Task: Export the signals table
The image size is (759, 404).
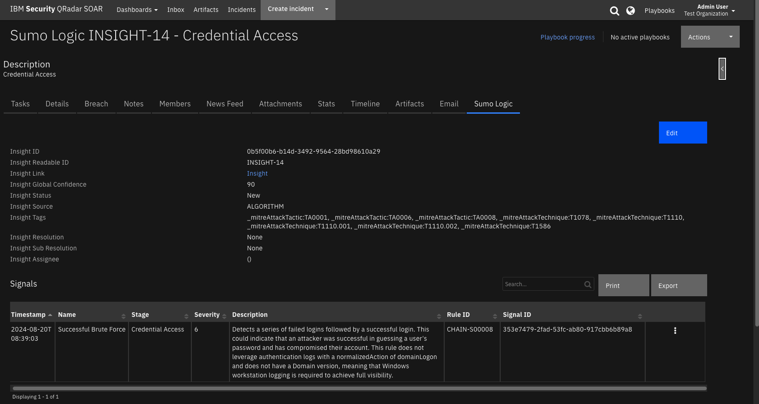Action: click(x=679, y=285)
